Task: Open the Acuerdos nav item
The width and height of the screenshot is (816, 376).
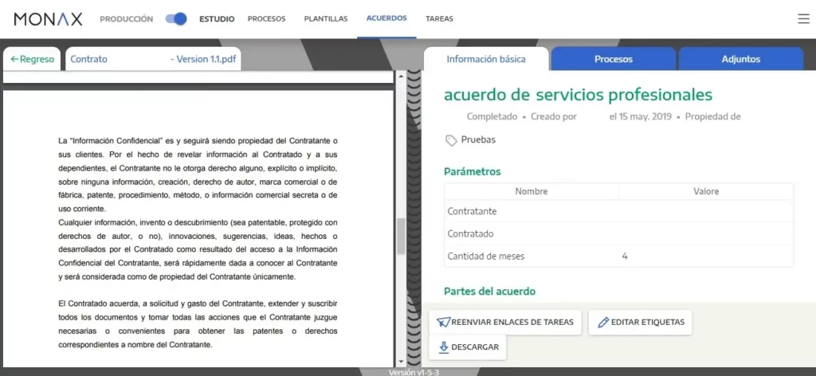Action: click(x=386, y=18)
